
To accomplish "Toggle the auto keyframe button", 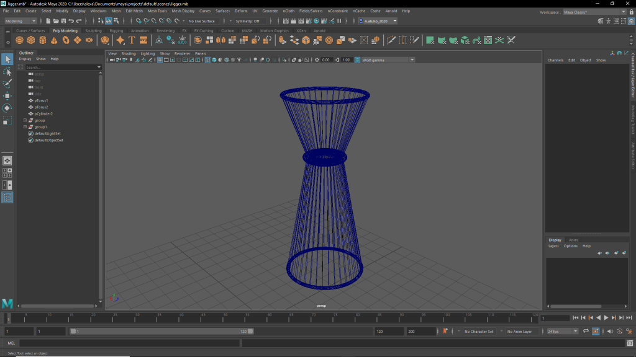I will click(444, 332).
